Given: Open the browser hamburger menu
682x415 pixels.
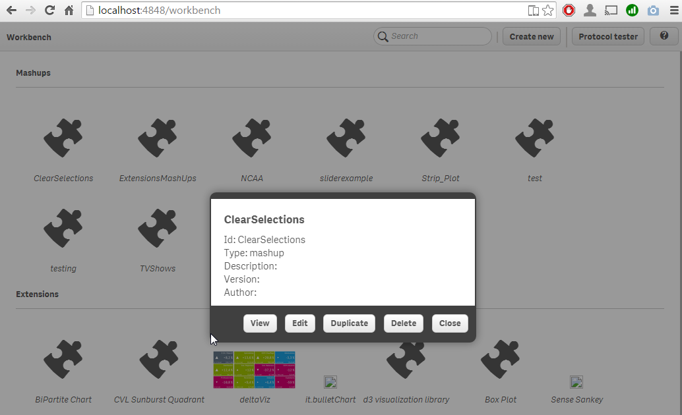Looking at the screenshot, I should click(x=673, y=10).
